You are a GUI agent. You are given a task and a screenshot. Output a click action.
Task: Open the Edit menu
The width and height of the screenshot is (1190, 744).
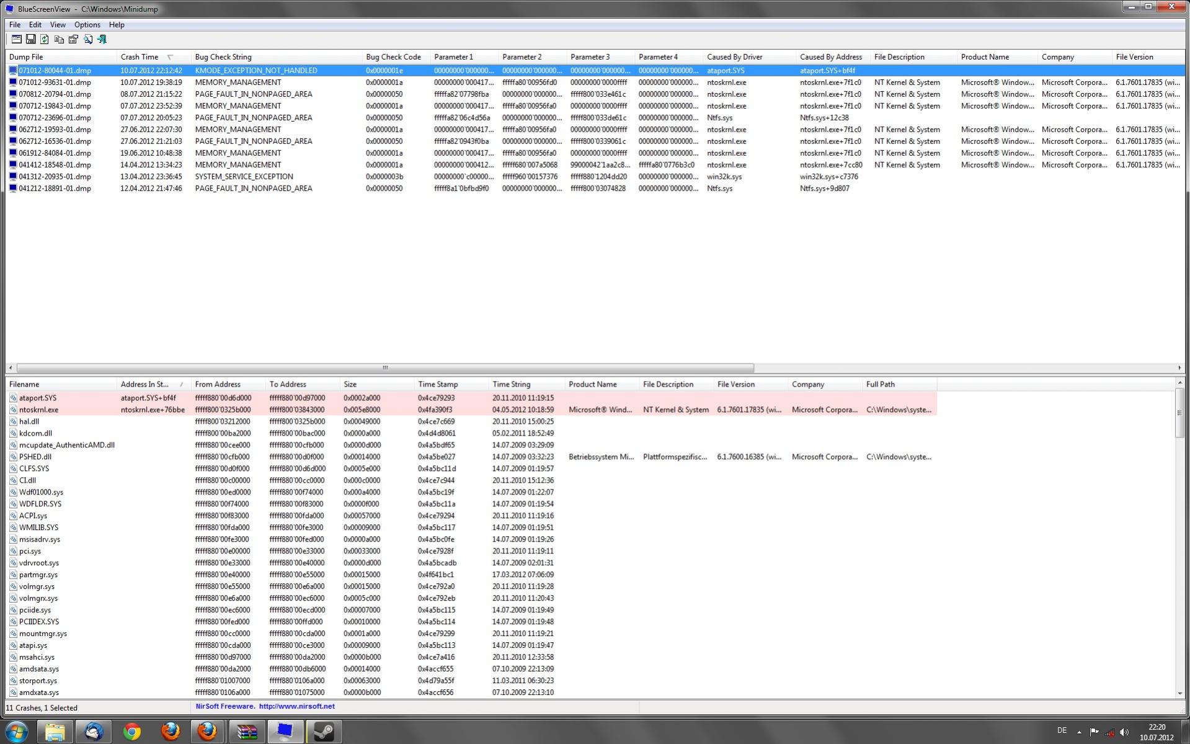coord(35,25)
